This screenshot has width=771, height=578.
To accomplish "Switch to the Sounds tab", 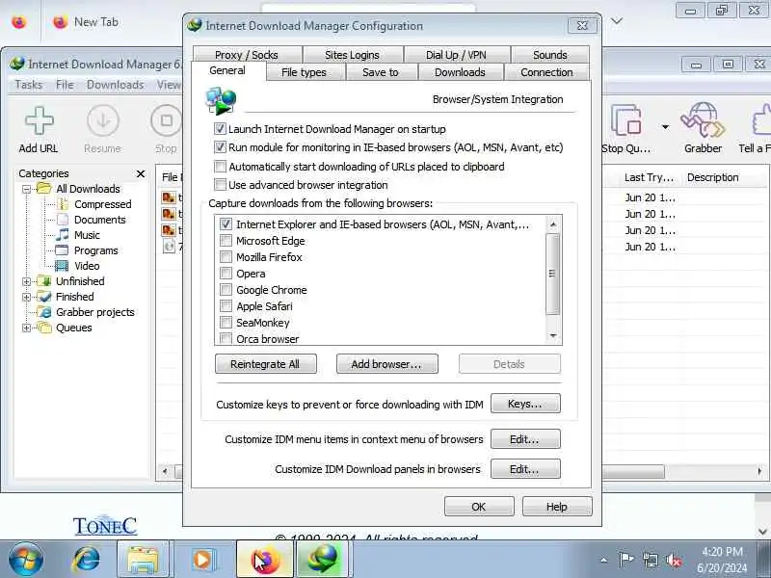I will 549,55.
